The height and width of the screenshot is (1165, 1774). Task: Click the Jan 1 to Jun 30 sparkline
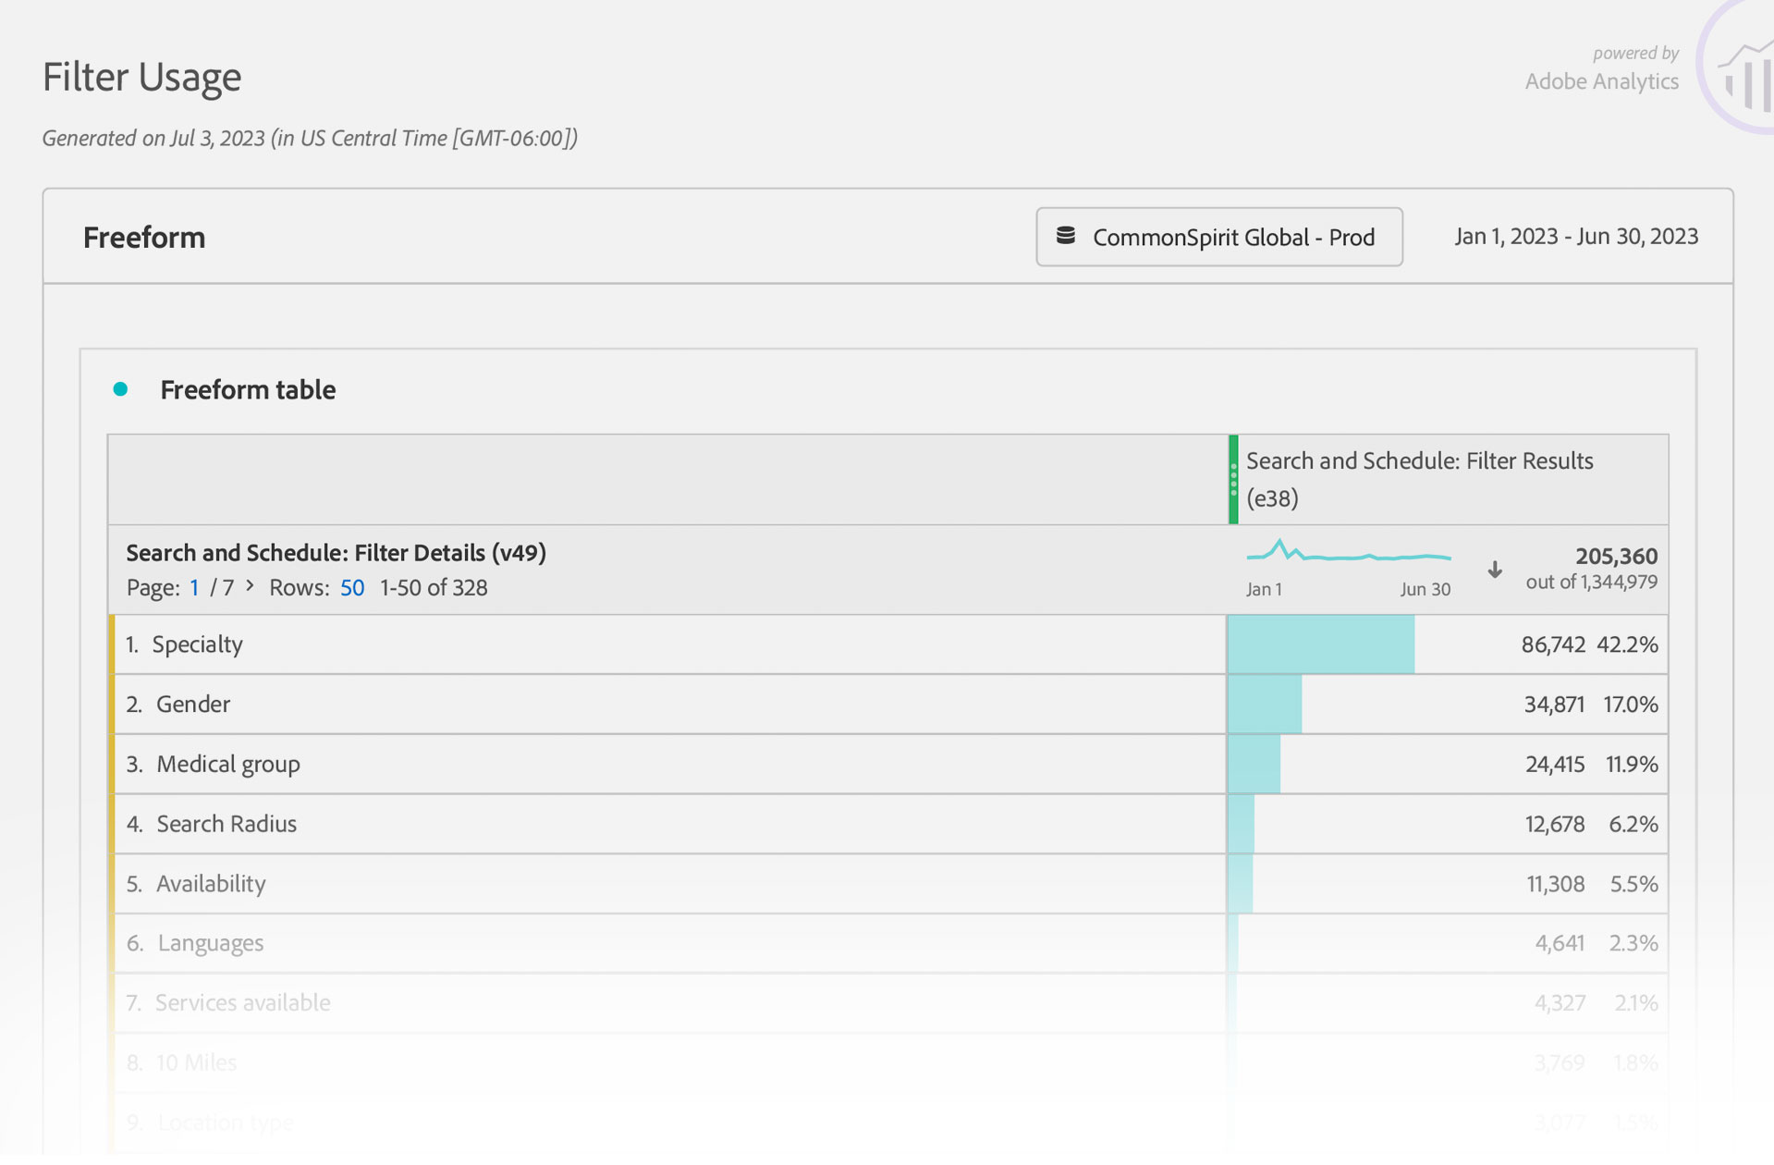pos(1348,556)
